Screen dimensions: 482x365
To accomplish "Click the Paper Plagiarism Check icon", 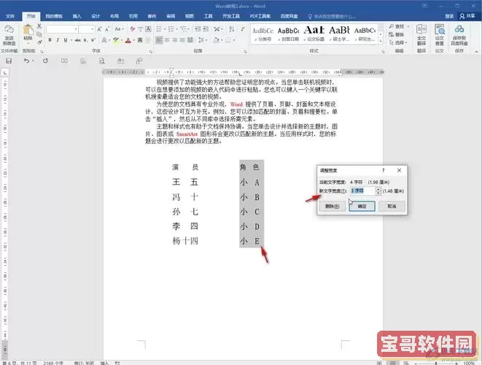I will pyautogui.click(x=440, y=29).
